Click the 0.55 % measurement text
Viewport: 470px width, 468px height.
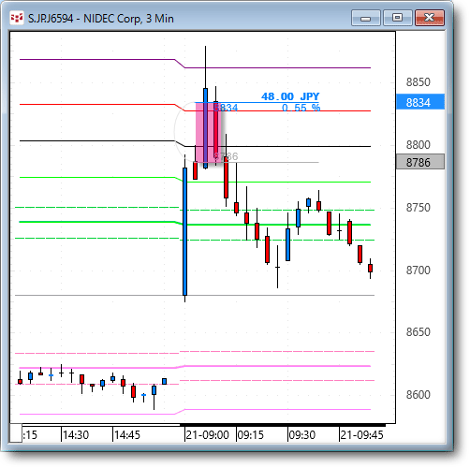pos(301,108)
